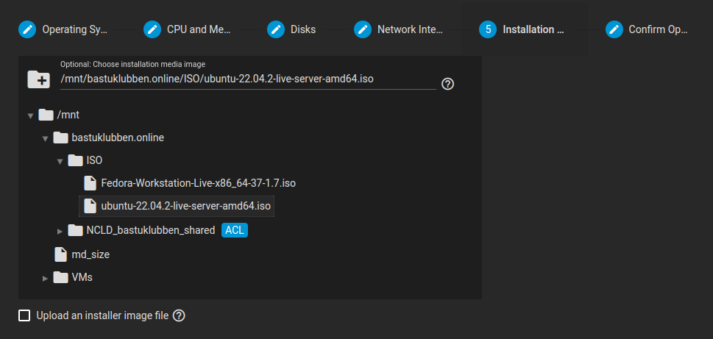Click the Confirm Options step pencil icon
713x339 pixels.
pos(614,30)
